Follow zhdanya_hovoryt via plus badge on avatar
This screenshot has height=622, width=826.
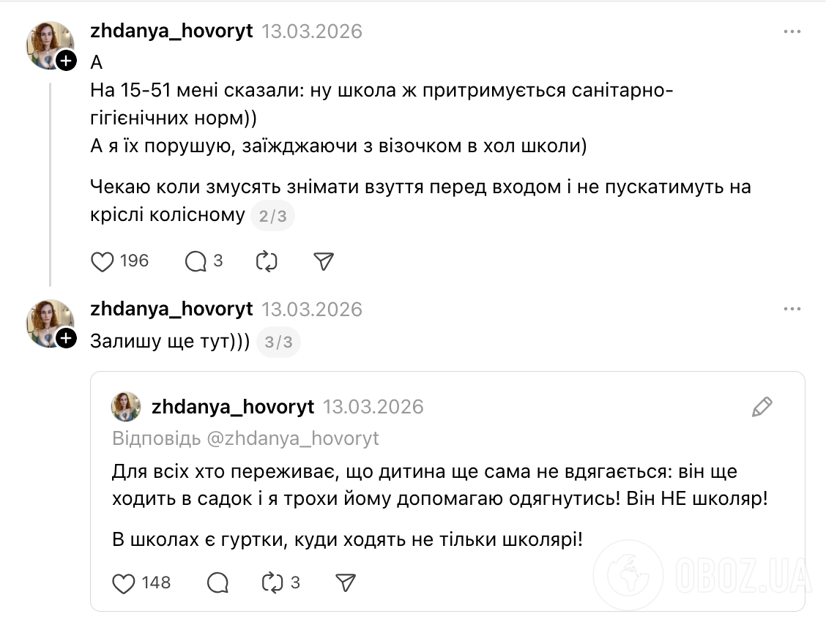(66, 61)
